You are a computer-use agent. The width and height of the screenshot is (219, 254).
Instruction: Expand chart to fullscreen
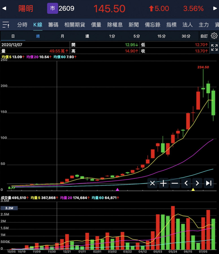pyautogui.click(x=214, y=48)
